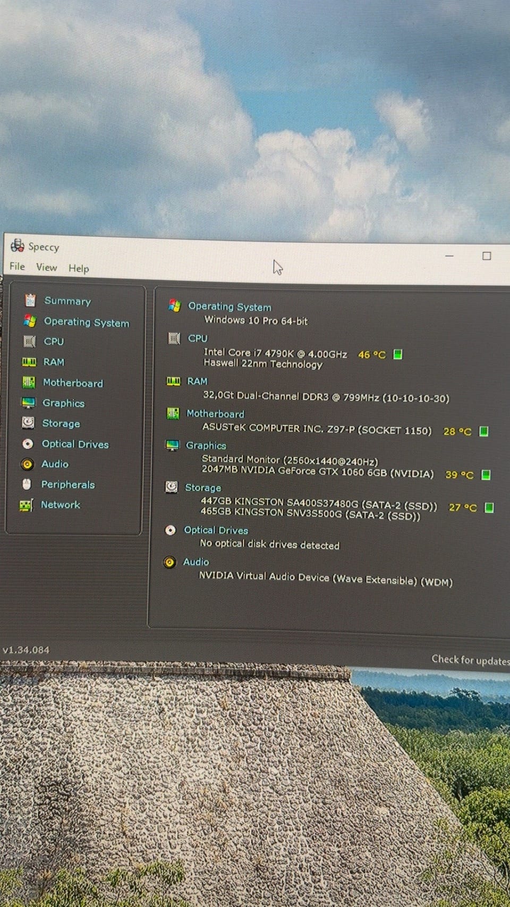Click the ASUSTeK COMPUTER INC. Z97-P text
Screen dimensions: 510x907
(x=317, y=429)
